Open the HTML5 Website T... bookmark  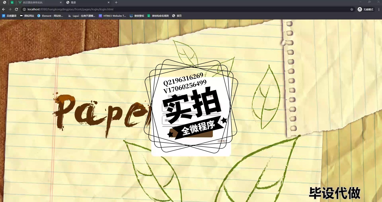113,16
